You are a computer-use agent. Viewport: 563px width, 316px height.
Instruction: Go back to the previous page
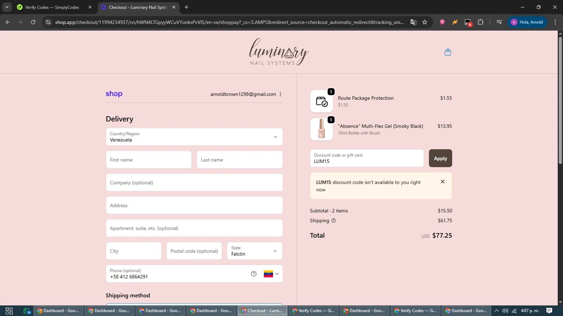coord(8,22)
